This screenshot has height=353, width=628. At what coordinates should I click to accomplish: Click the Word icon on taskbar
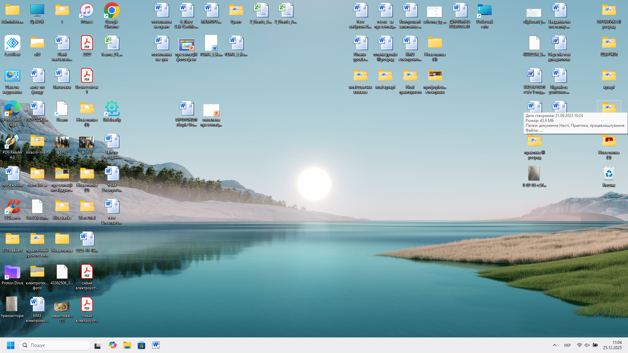[156, 345]
